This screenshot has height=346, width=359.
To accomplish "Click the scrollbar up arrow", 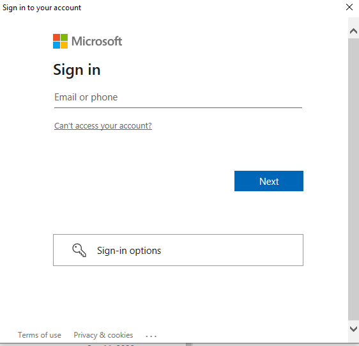I will tap(353, 31).
